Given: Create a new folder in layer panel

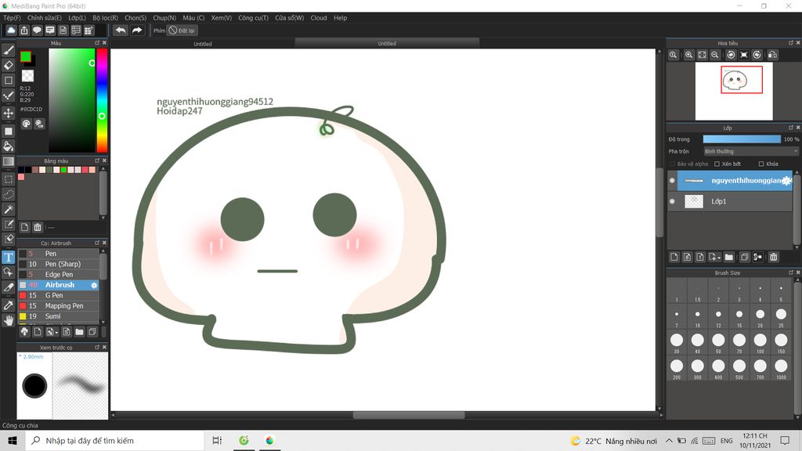Looking at the screenshot, I should (x=729, y=257).
